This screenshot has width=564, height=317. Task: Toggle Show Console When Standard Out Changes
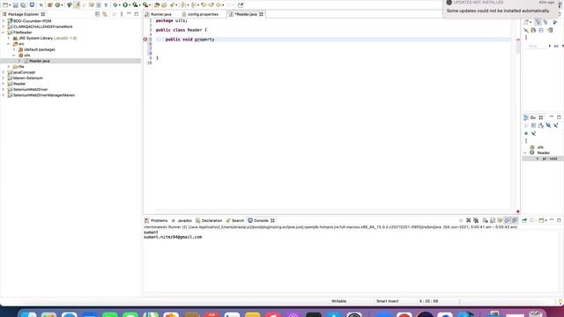point(508,220)
